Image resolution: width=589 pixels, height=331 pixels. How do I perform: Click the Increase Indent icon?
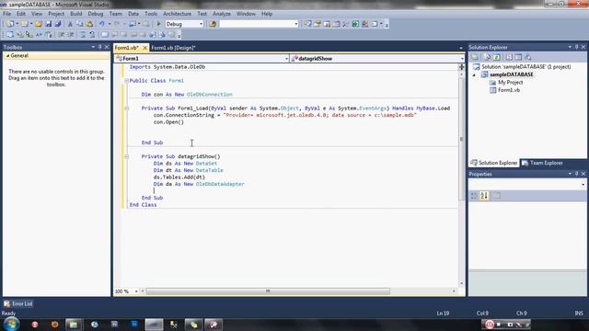point(71,35)
